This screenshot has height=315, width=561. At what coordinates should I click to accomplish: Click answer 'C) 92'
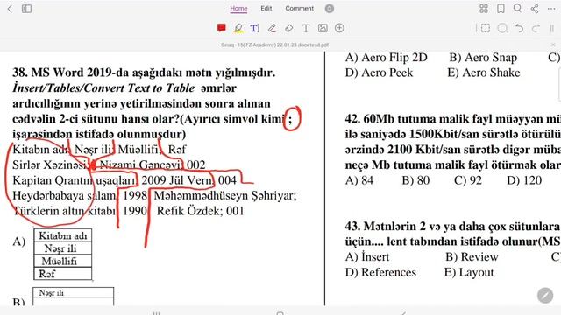[468, 180]
